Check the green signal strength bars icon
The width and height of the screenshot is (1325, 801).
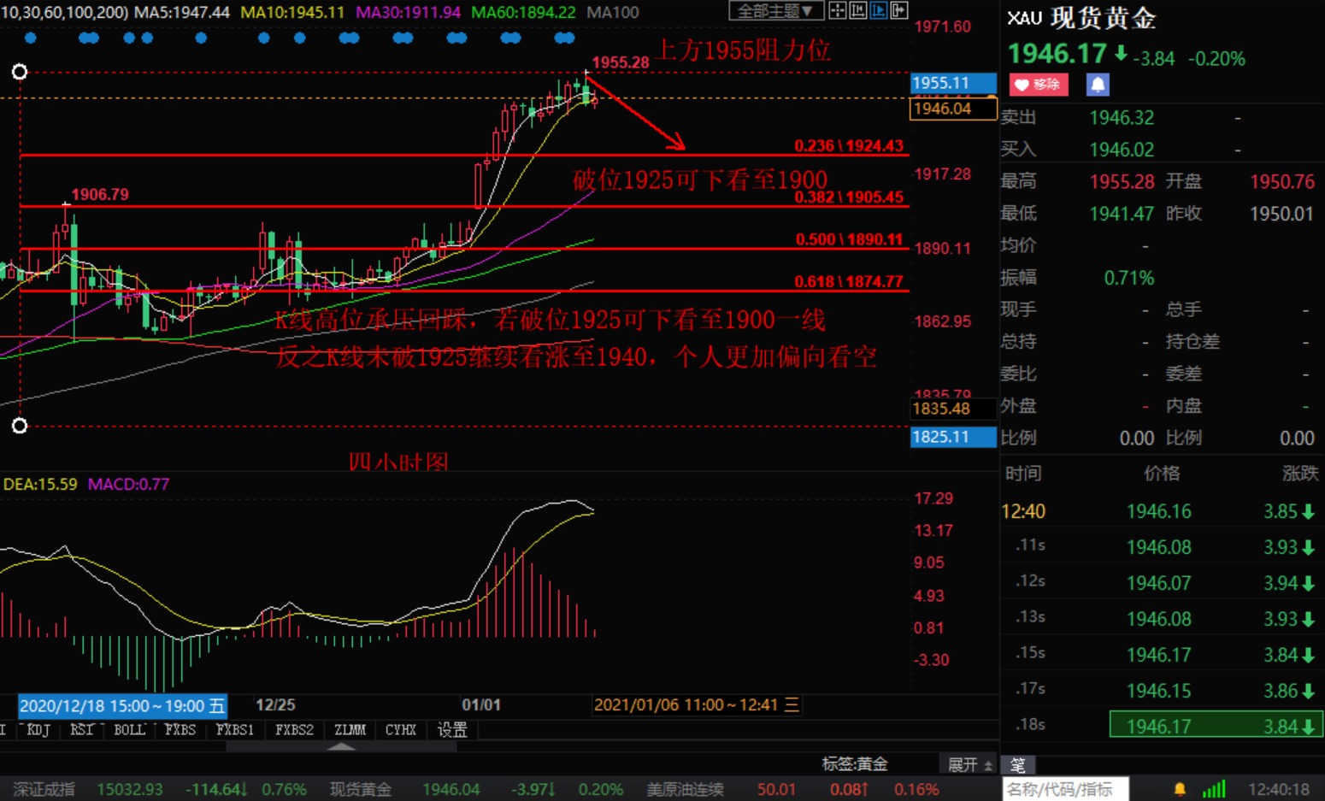pyautogui.click(x=1215, y=789)
